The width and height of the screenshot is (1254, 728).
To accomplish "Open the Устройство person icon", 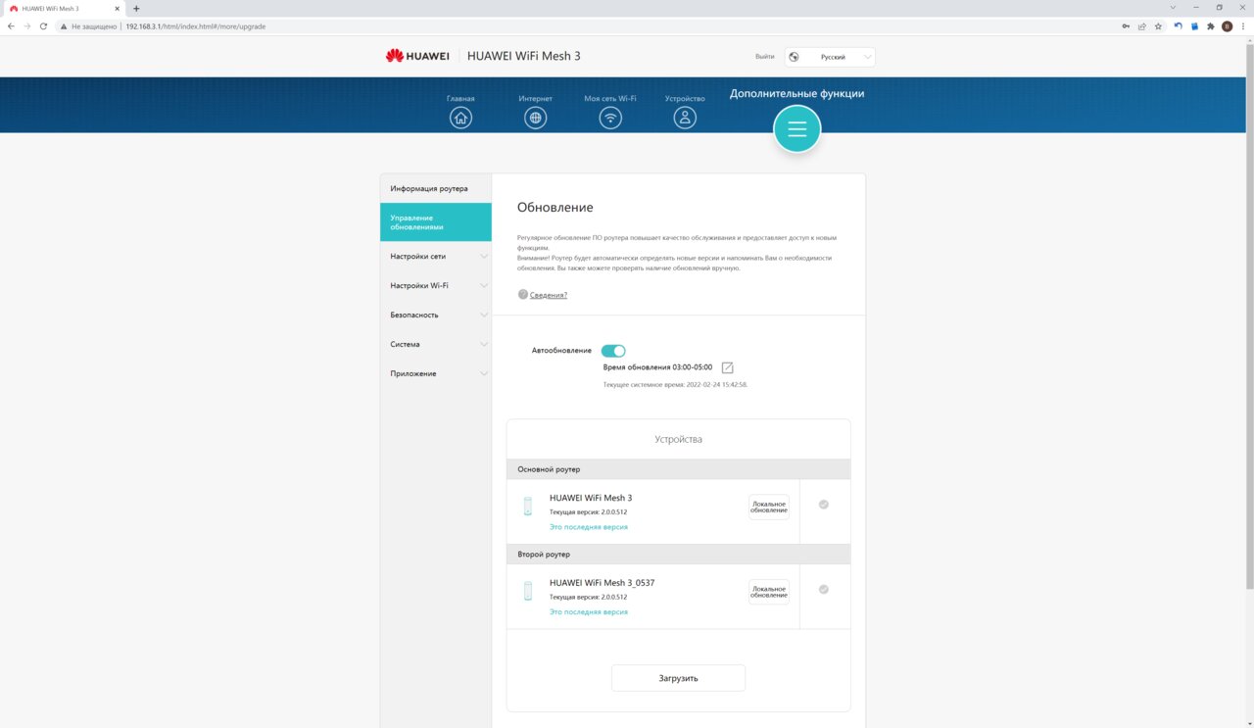I will (x=685, y=118).
